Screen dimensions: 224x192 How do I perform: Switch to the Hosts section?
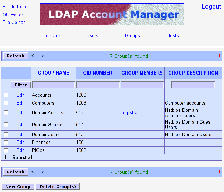point(172,35)
